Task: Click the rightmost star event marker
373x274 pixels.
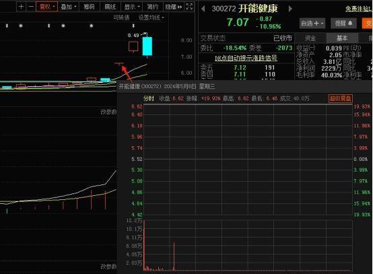Action: pos(92,26)
